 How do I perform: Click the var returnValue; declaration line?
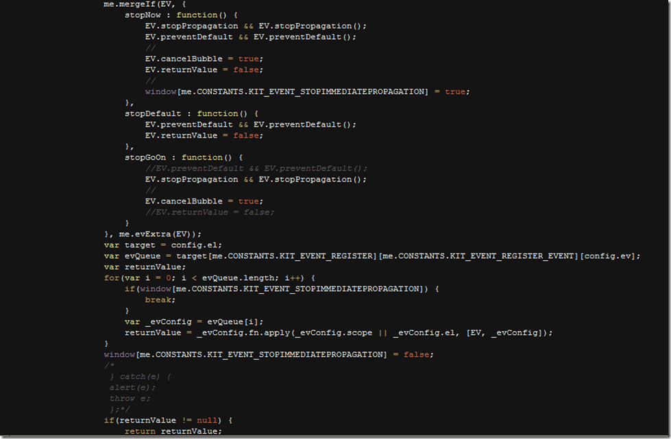pos(145,266)
